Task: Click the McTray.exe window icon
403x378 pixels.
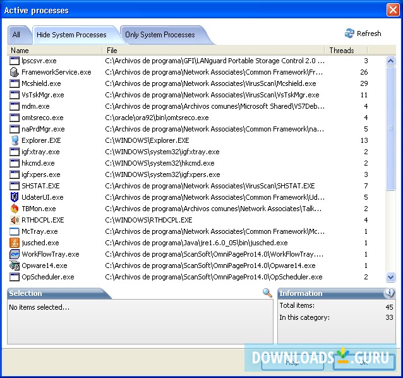Action: (x=15, y=231)
